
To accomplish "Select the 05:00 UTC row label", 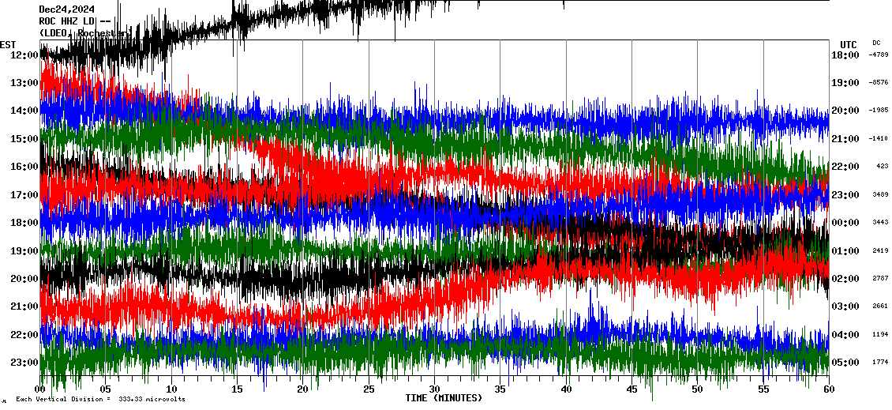I will [845, 363].
